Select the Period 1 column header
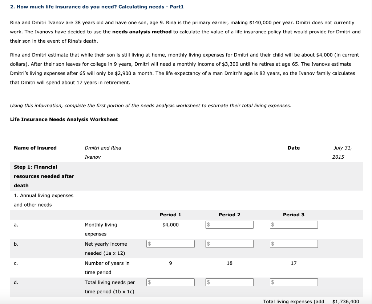This screenshot has height=304, width=372. (x=170, y=215)
